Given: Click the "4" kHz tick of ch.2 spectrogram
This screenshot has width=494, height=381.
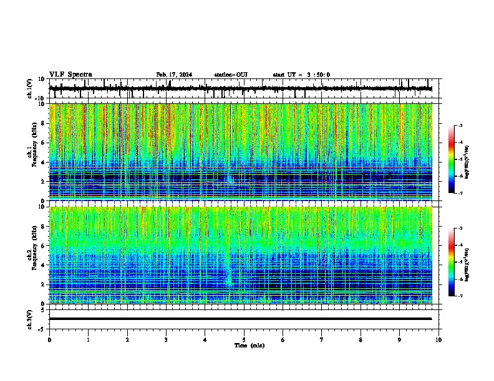Looking at the screenshot, I should coord(43,265).
